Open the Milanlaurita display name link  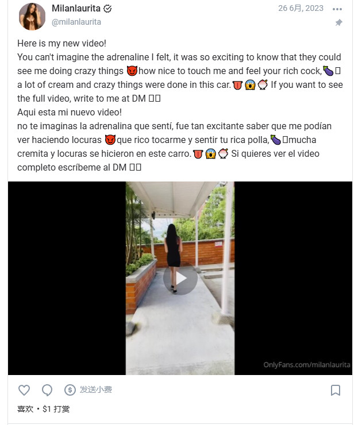pyautogui.click(x=76, y=9)
